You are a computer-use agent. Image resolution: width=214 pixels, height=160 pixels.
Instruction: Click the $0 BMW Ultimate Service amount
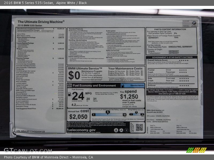coord(74,75)
